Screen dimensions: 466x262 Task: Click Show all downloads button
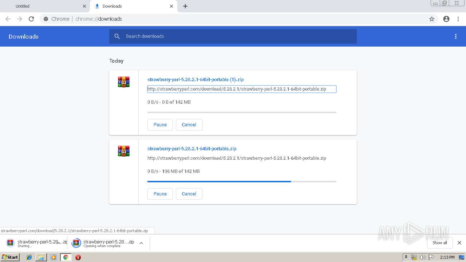tap(440, 243)
